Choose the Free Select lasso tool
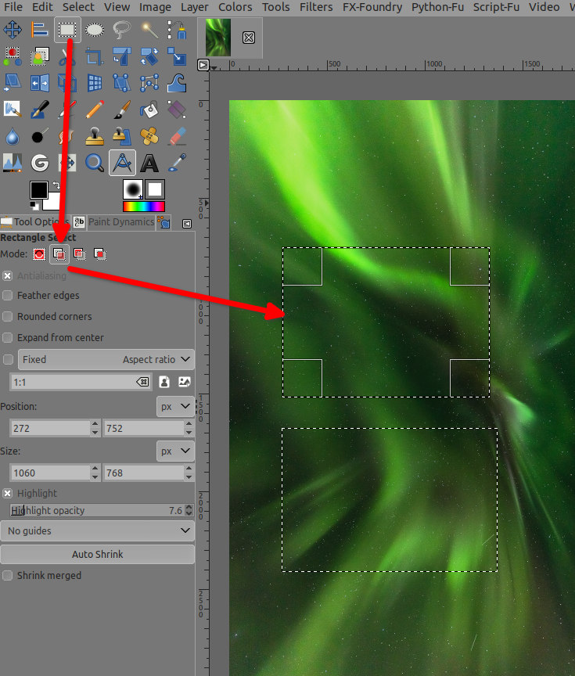 [x=122, y=30]
